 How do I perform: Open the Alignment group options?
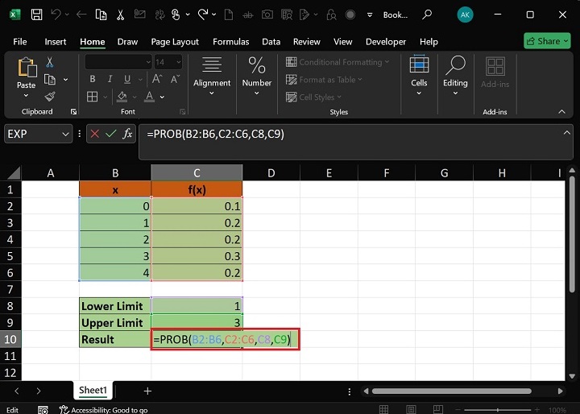[212, 75]
